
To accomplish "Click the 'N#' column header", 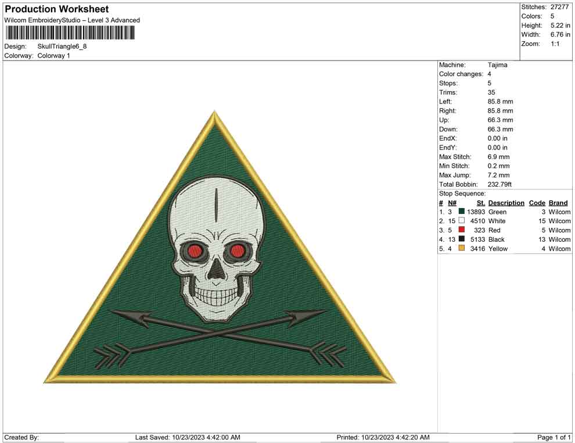I will pos(452,203).
